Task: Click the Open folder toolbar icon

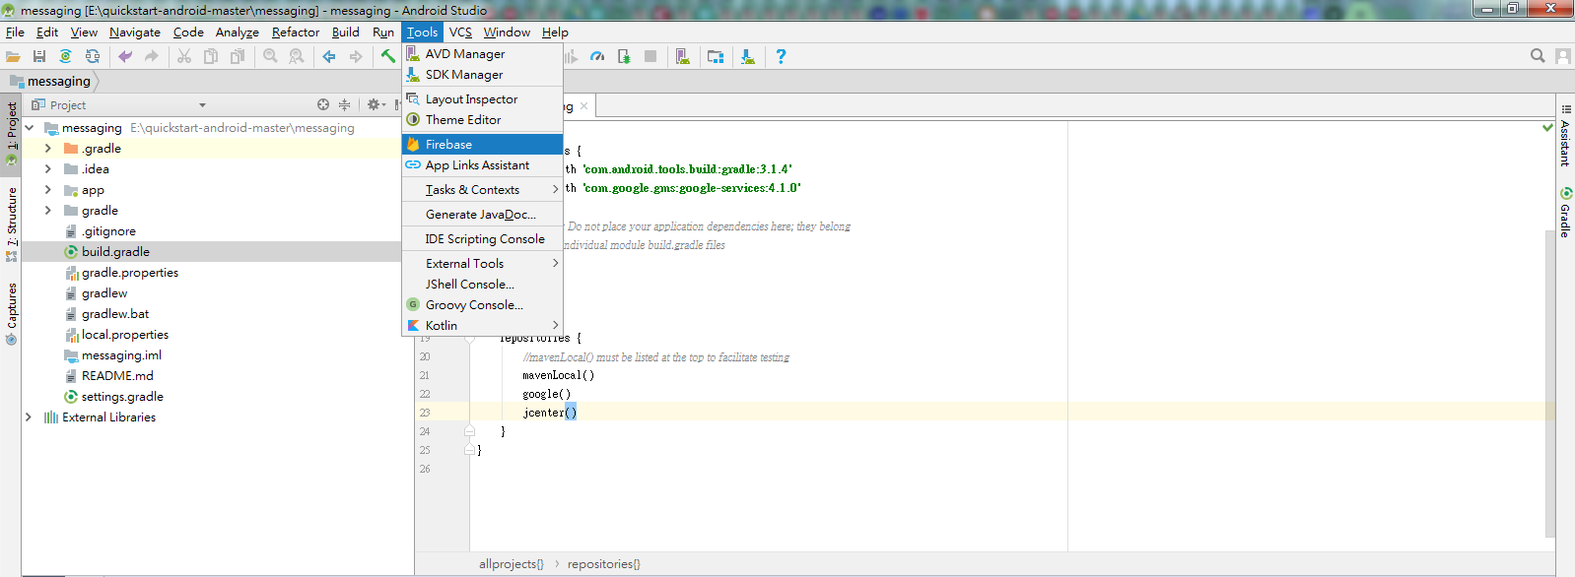Action: (x=13, y=57)
